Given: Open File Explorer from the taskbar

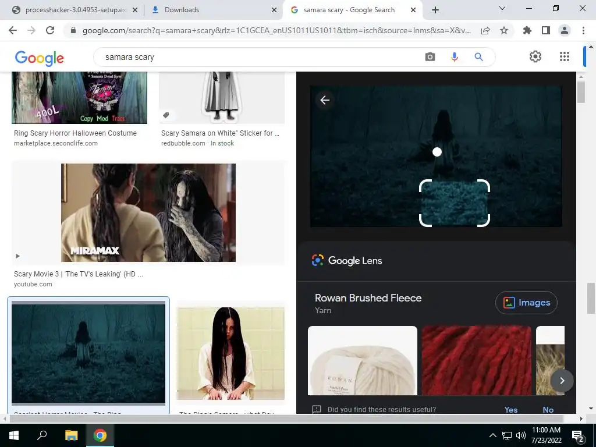Looking at the screenshot, I should coord(71,435).
